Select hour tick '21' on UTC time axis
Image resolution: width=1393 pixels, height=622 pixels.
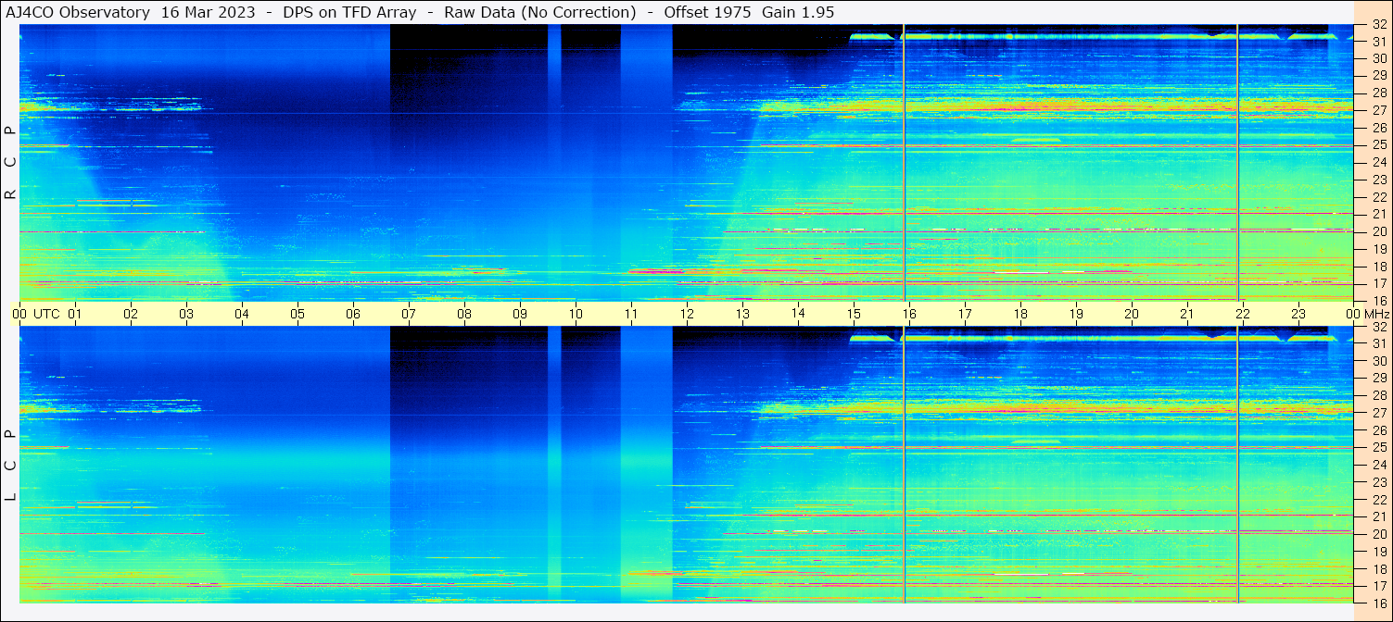click(x=1187, y=314)
